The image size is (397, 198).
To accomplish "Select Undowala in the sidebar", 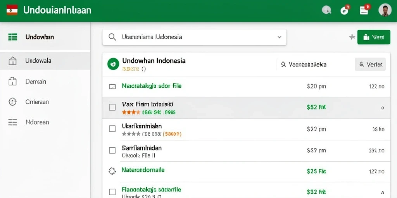I will click(x=45, y=61).
